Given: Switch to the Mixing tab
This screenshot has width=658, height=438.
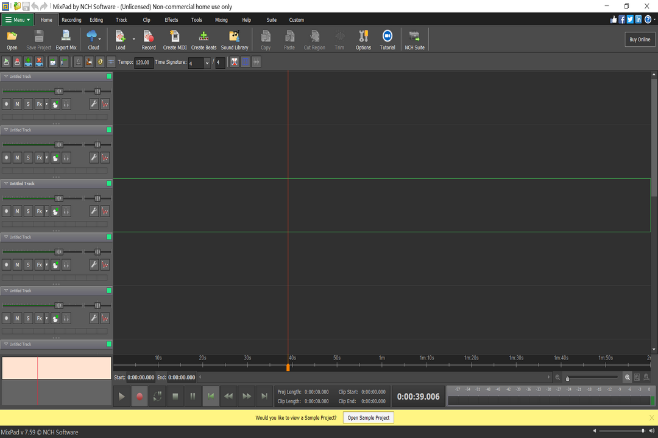Looking at the screenshot, I should (x=221, y=19).
